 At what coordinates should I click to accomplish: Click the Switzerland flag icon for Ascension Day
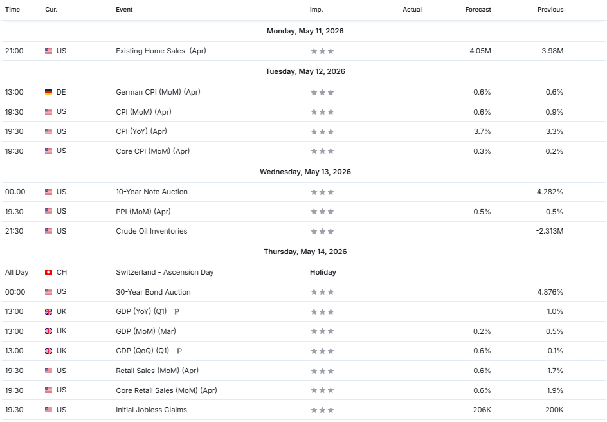pyautogui.click(x=48, y=272)
